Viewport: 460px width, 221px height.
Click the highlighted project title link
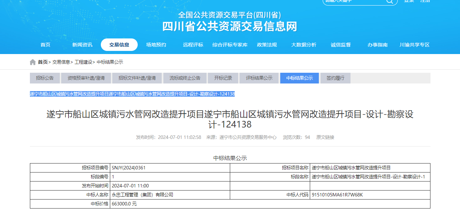(132, 94)
